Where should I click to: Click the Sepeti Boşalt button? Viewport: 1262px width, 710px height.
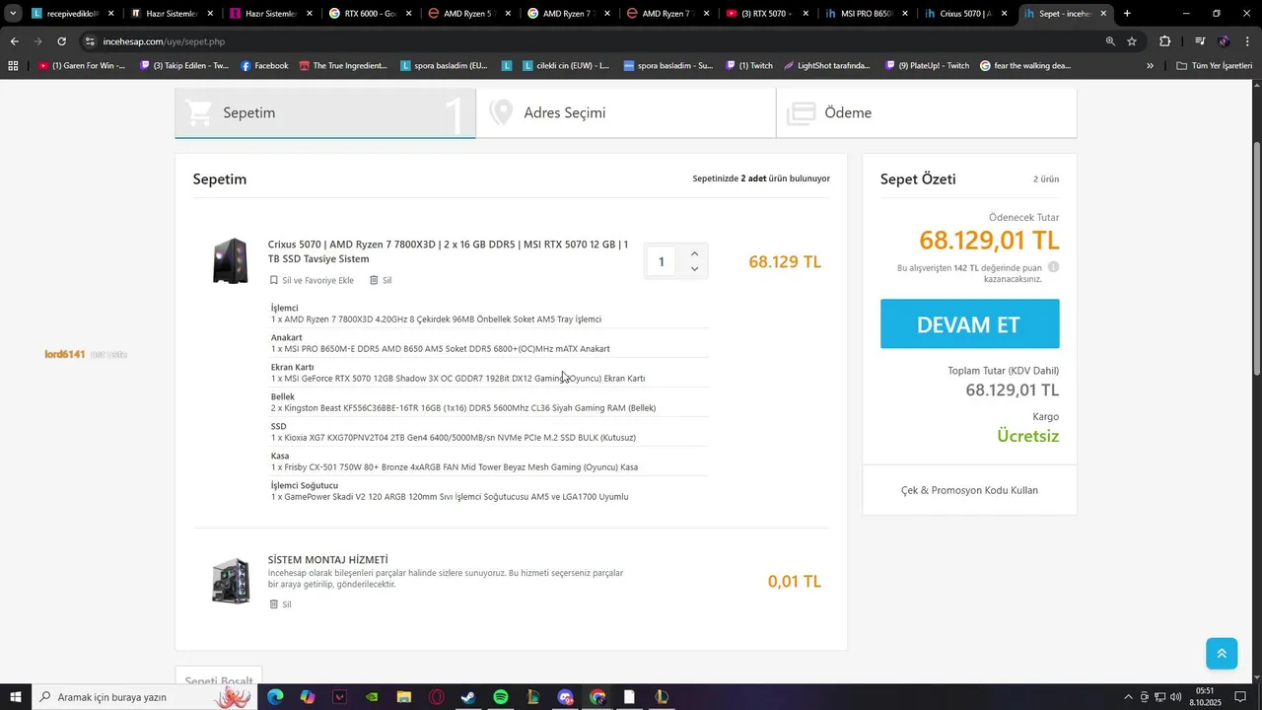coord(219,681)
